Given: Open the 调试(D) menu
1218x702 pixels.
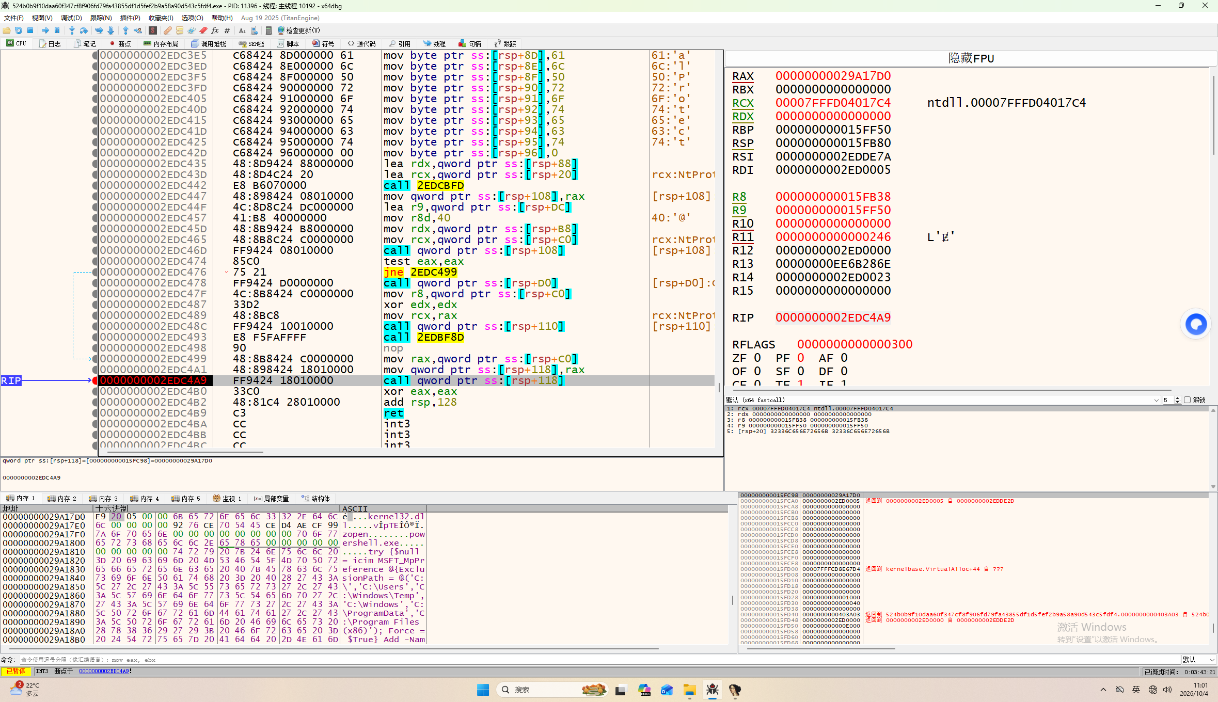Looking at the screenshot, I should pos(71,18).
